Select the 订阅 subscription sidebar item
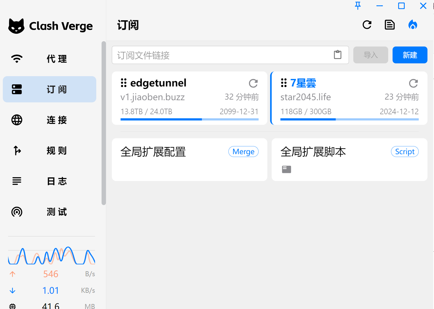 click(x=50, y=89)
